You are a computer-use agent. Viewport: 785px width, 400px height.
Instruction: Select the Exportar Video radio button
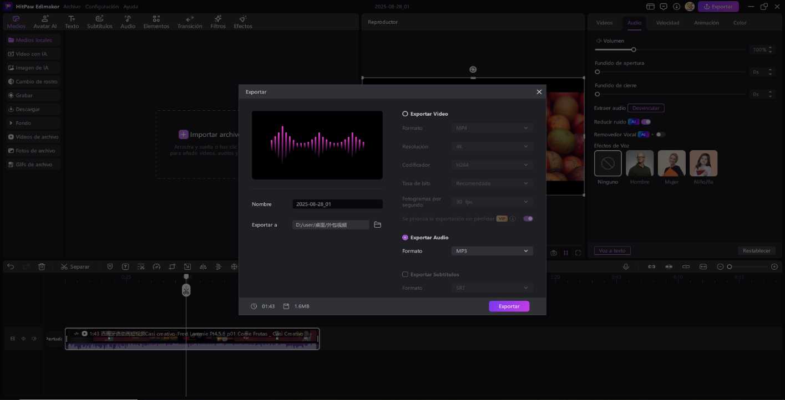point(405,114)
